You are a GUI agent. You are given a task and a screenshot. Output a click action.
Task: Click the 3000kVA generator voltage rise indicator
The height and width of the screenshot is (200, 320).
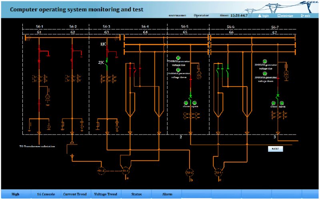[x=265, y=61]
